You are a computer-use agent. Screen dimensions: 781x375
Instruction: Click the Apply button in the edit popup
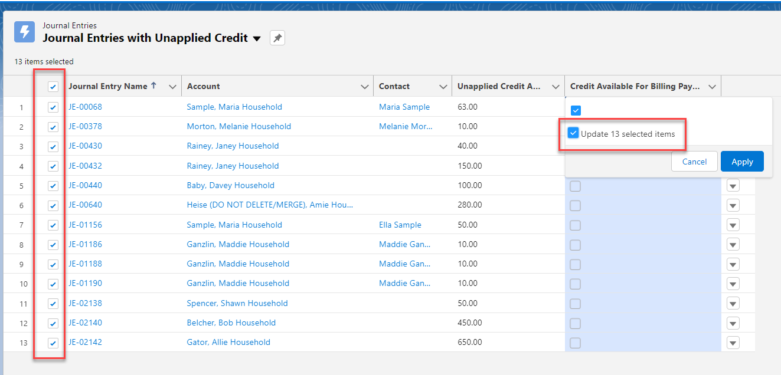tap(742, 161)
